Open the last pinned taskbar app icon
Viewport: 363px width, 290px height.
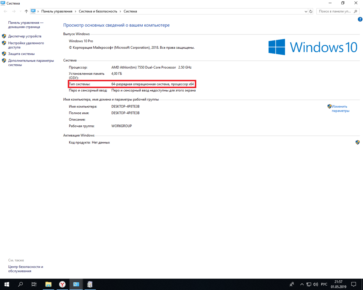90,284
